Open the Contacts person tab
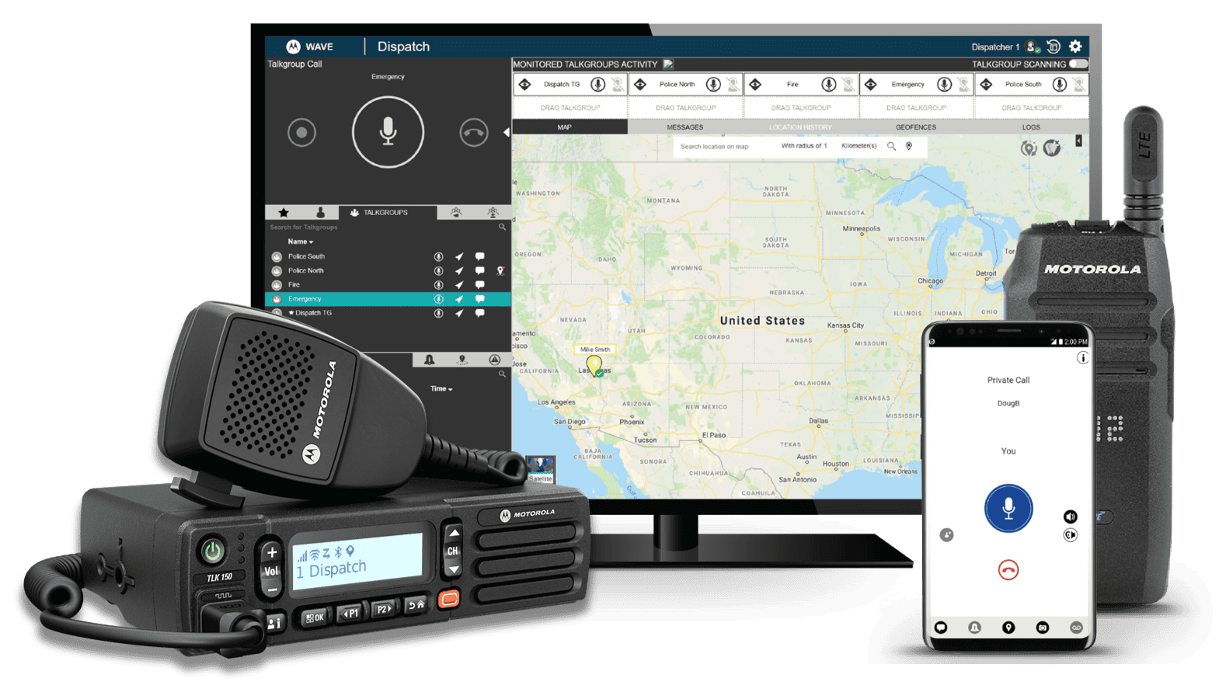This screenshot has height=685, width=1219. point(320,212)
